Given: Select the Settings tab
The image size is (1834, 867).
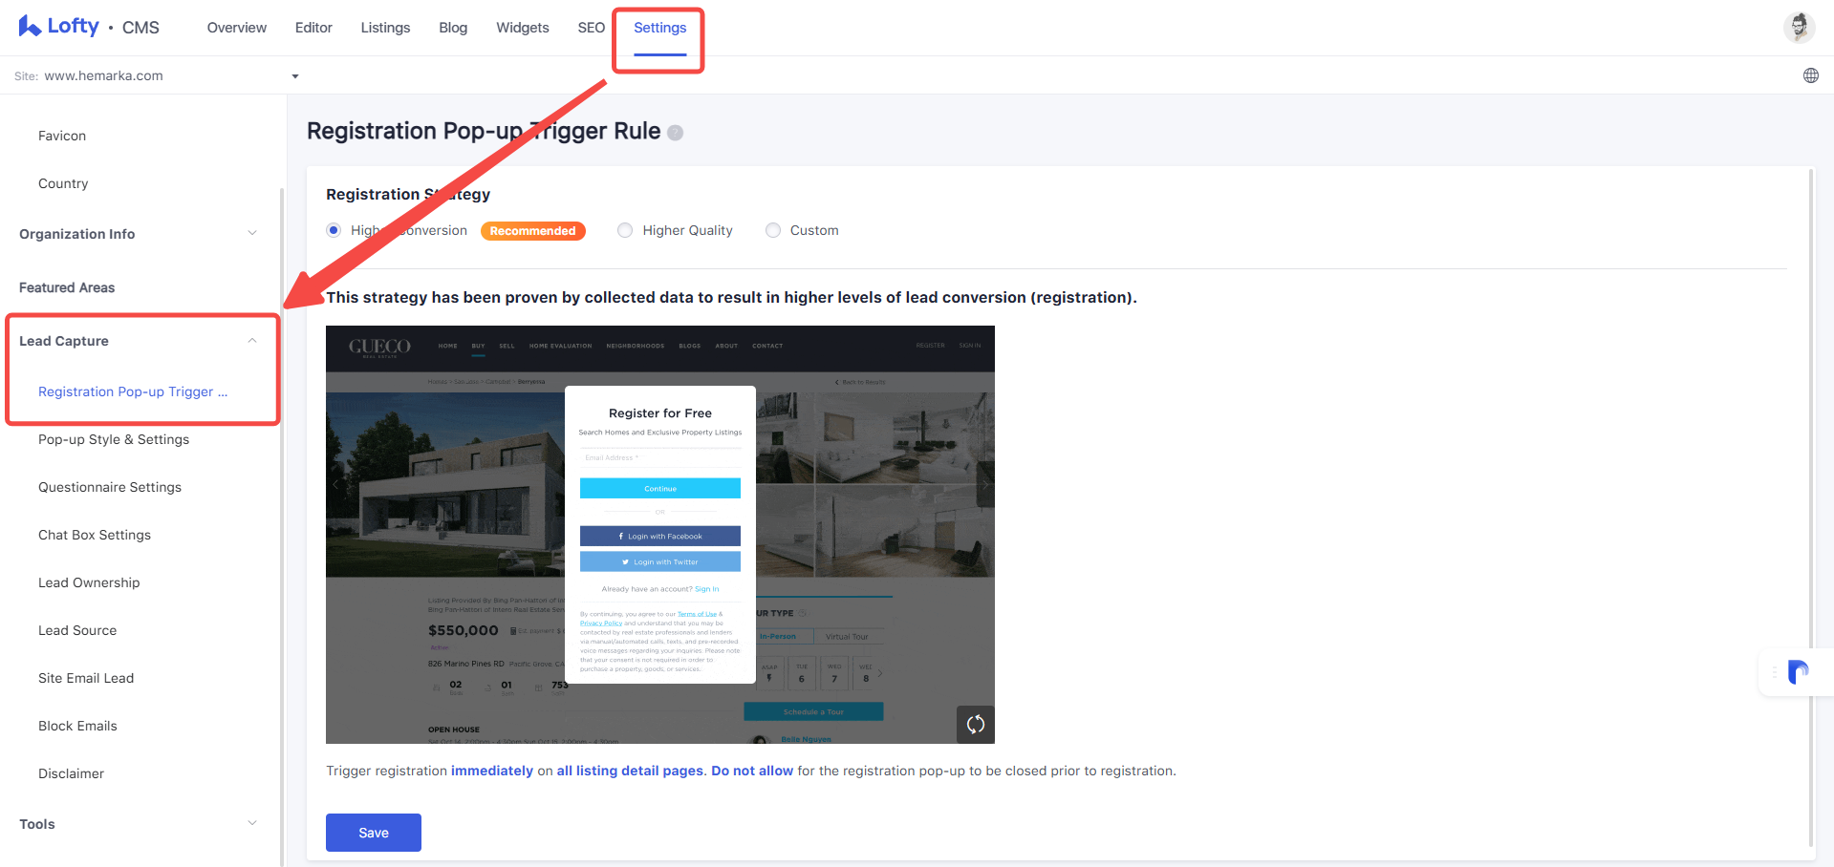Looking at the screenshot, I should point(660,28).
